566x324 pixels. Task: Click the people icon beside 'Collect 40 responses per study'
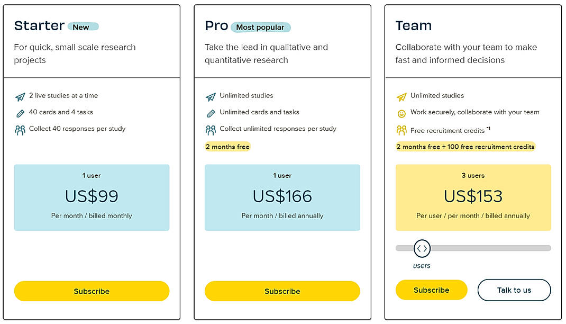click(x=20, y=129)
